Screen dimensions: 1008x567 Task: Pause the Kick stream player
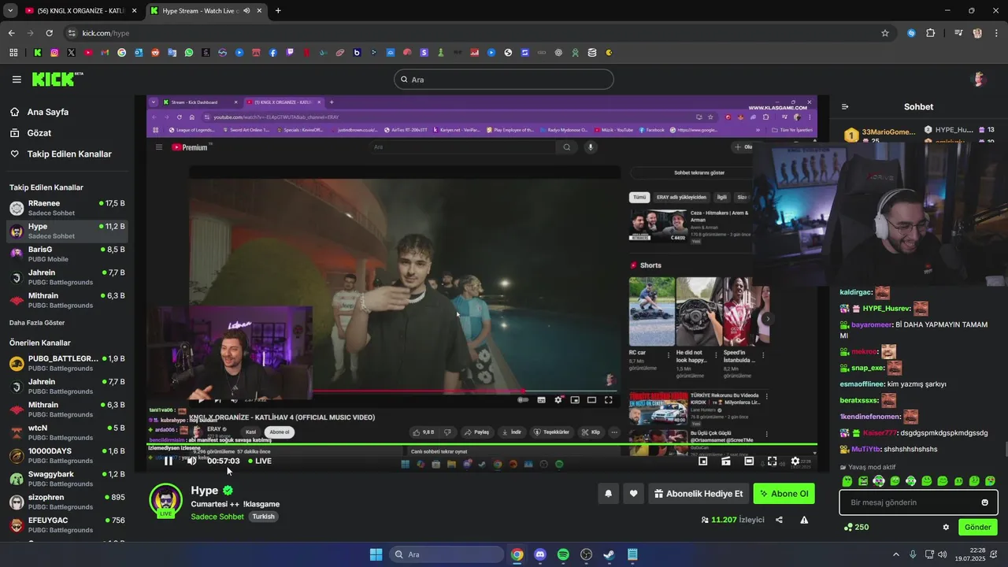(x=168, y=461)
